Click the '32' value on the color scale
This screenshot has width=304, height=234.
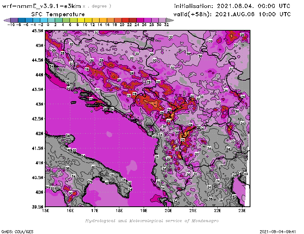[x=166, y=25]
